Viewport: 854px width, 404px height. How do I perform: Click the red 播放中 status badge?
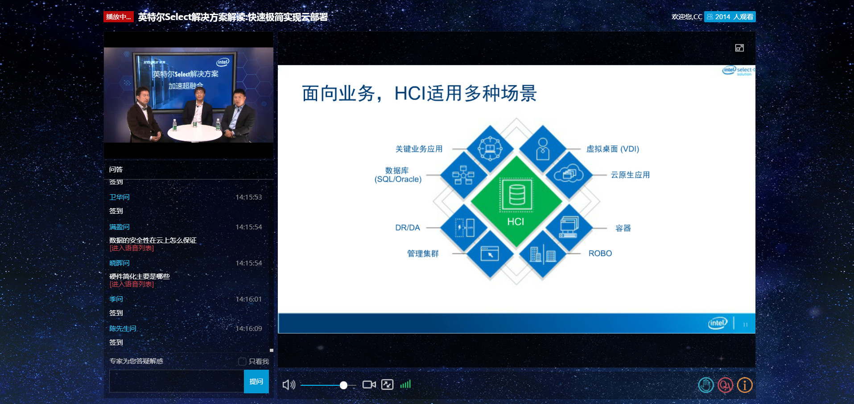tap(119, 17)
